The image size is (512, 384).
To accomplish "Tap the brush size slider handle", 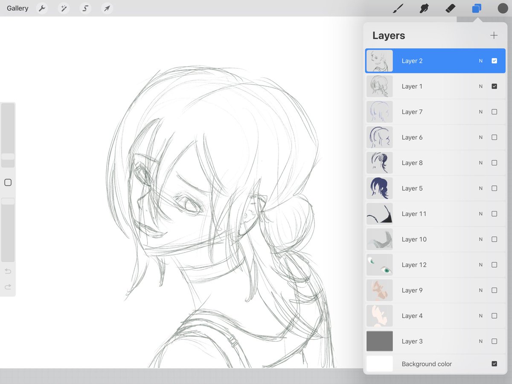I will pyautogui.click(x=8, y=157).
